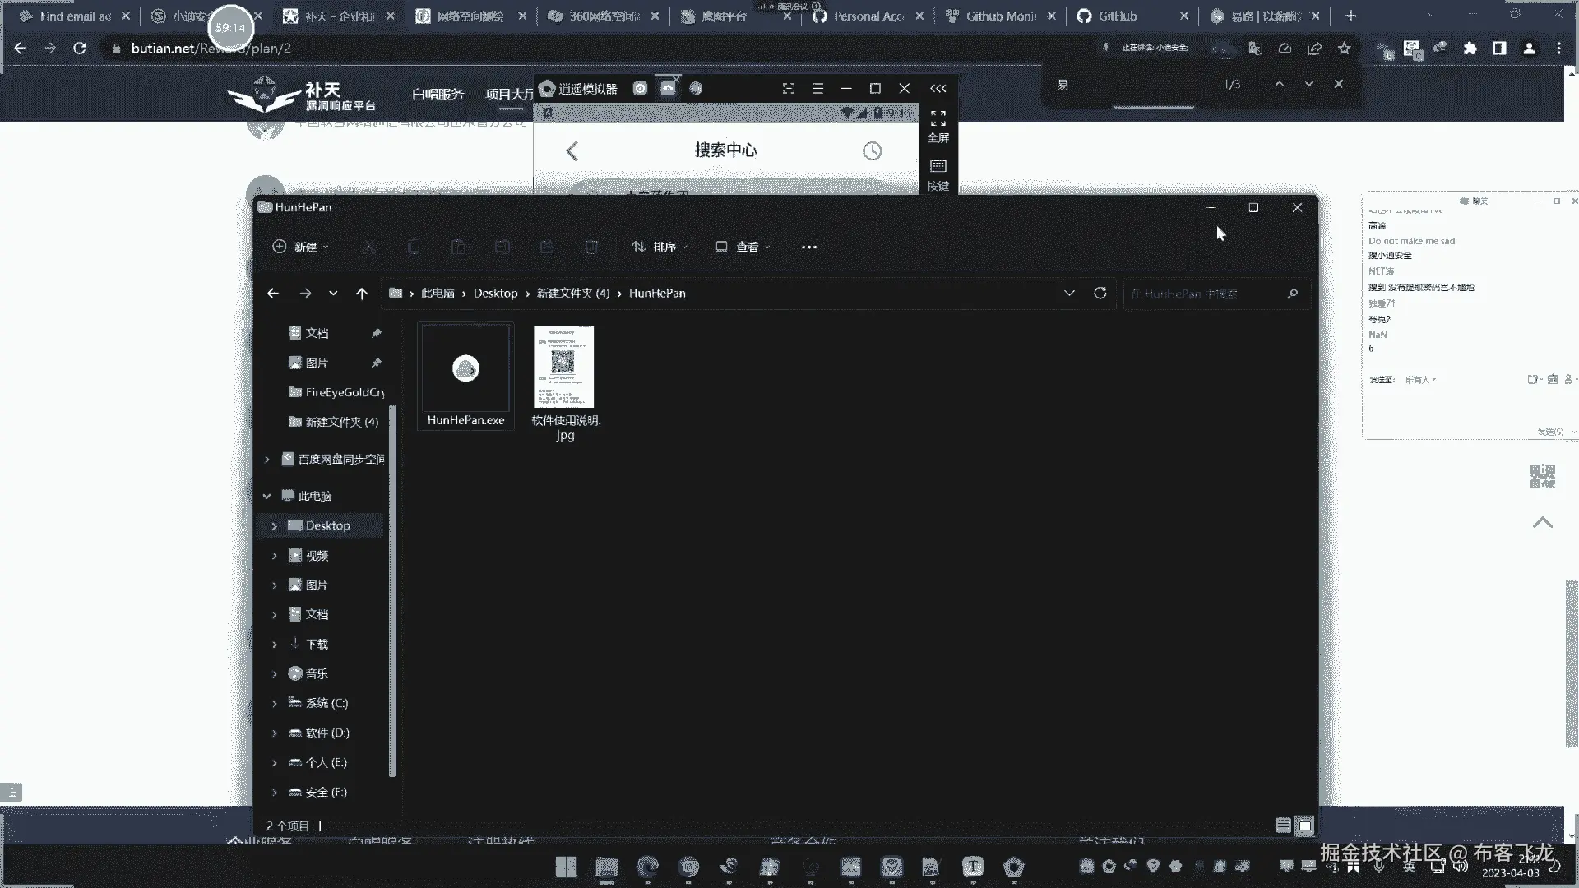The image size is (1579, 888).
Task: Open Windows Start menu on taskbar
Action: pos(566,867)
